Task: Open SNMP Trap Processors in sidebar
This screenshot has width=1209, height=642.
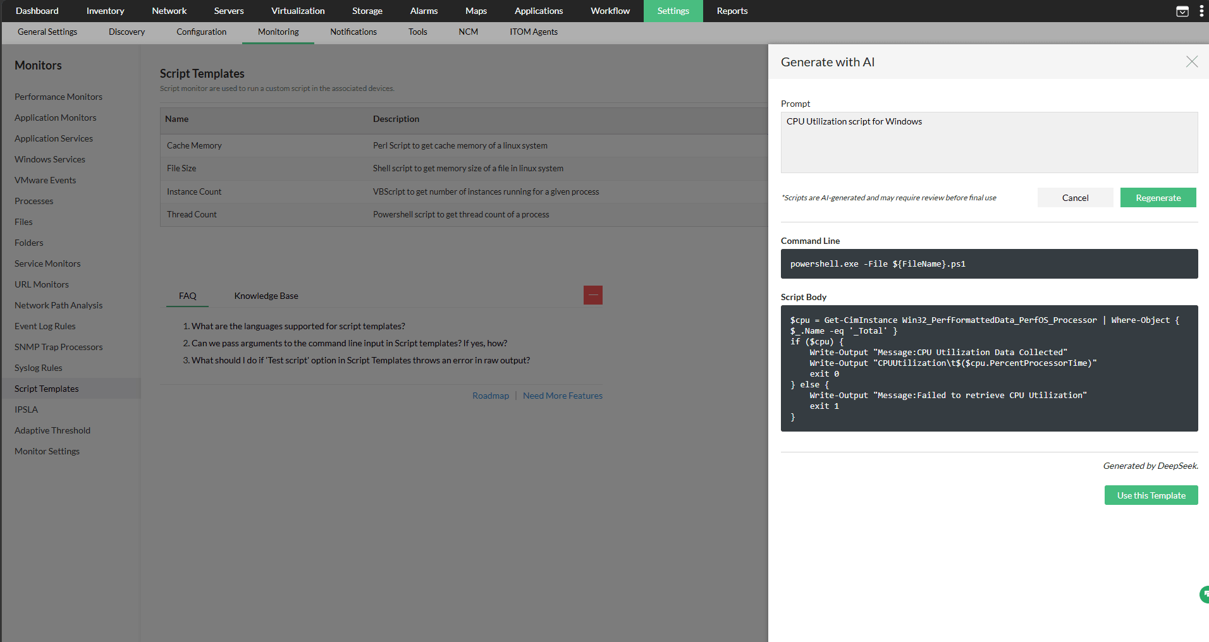Action: (58, 347)
